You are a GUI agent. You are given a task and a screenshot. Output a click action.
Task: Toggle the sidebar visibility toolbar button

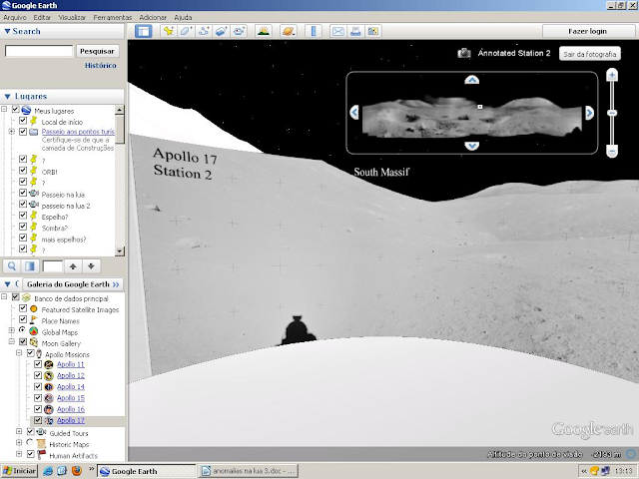coord(144,31)
